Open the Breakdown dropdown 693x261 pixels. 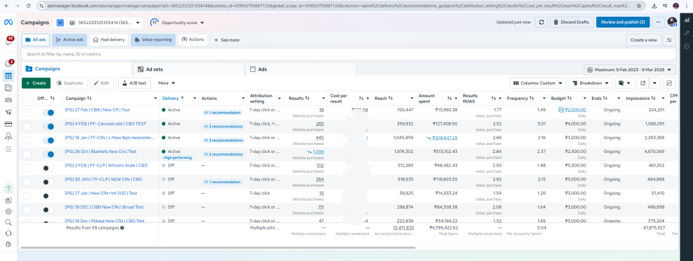point(590,83)
